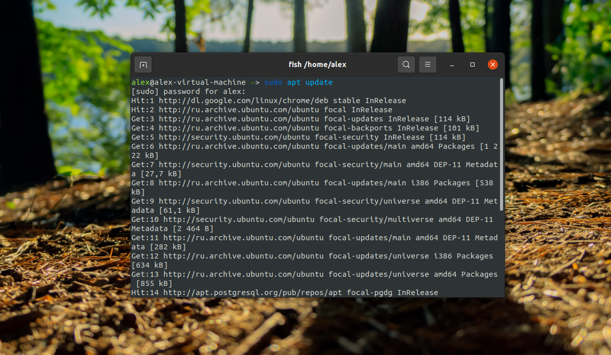This screenshot has height=355, width=611.
Task: Click the 'sudo apt update' command text
Action: coord(298,82)
